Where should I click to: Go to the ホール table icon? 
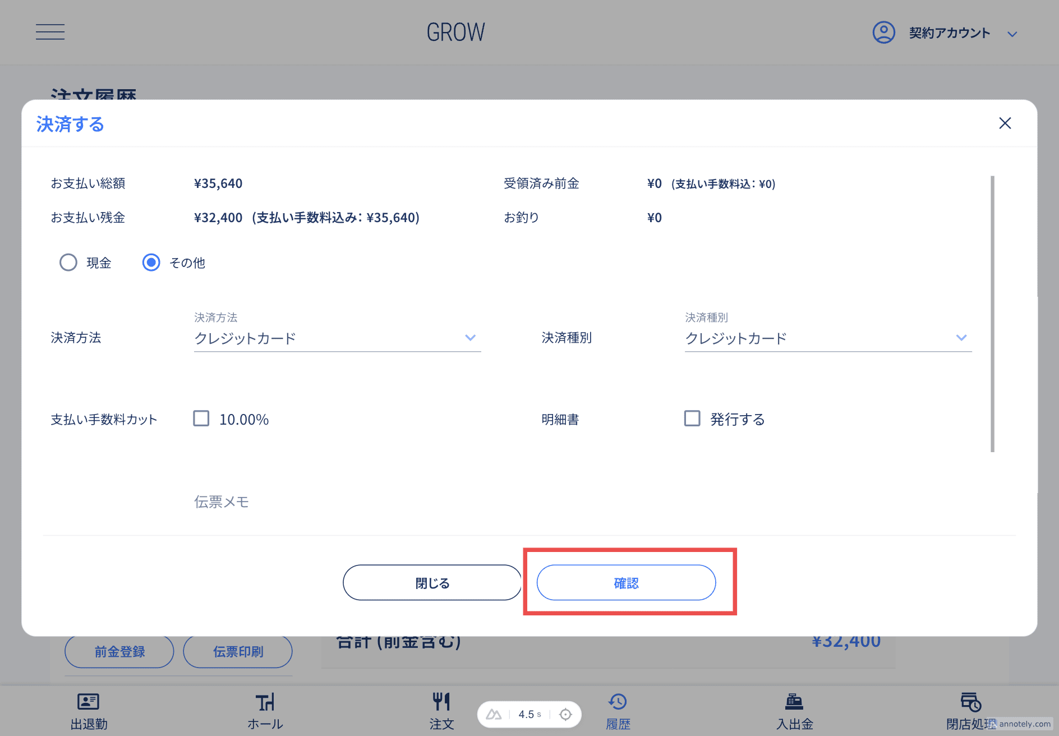point(265,702)
